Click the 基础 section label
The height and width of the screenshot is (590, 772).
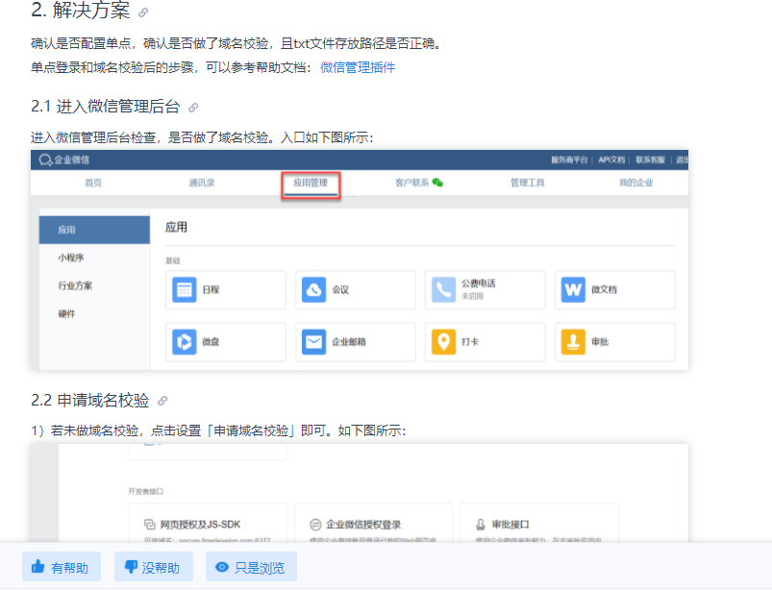coord(173,260)
